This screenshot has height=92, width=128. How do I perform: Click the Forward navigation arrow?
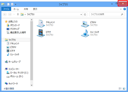tap(10, 14)
